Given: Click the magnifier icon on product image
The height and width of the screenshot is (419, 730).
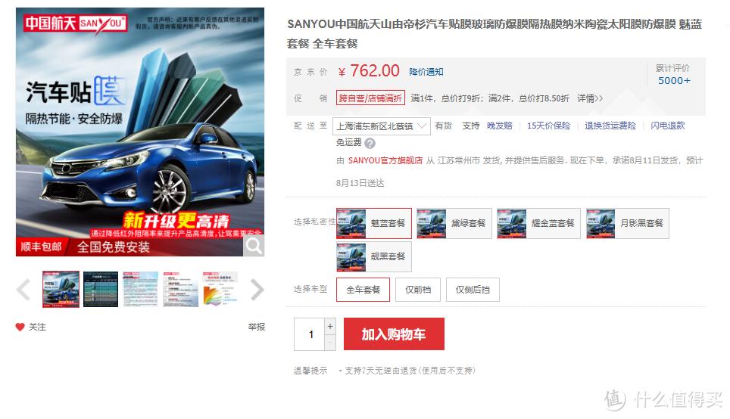Looking at the screenshot, I should click(x=254, y=246).
